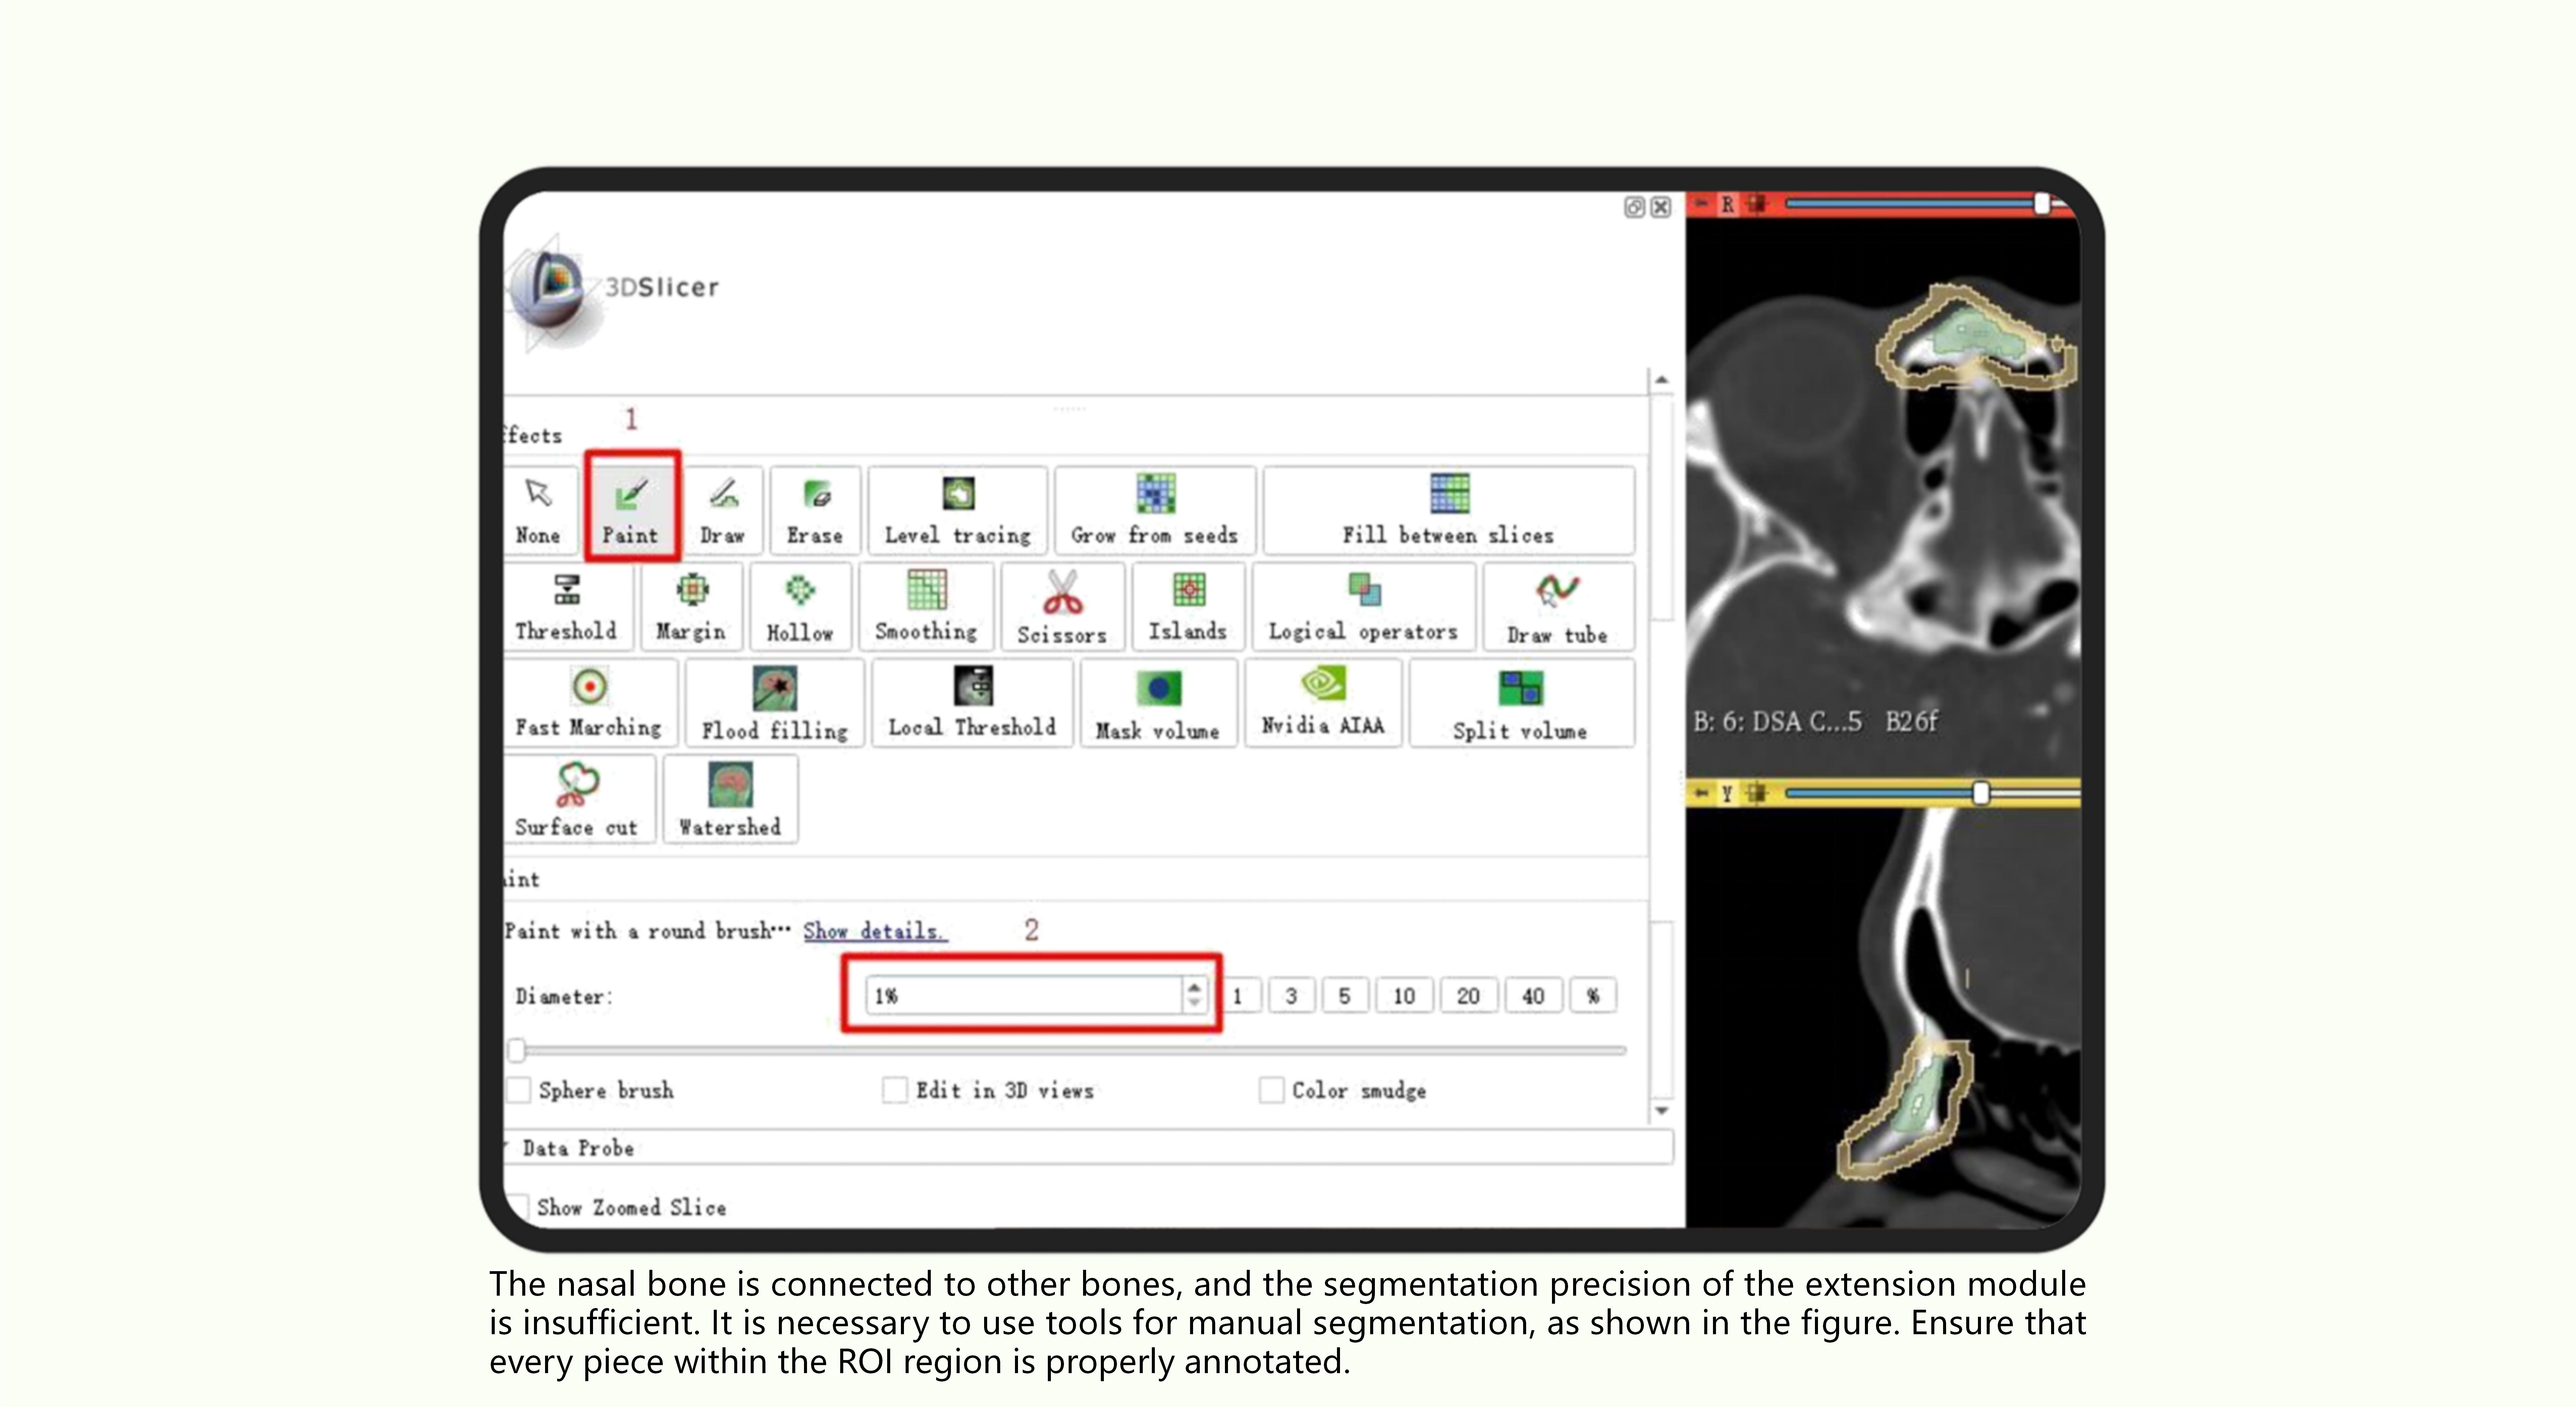The image size is (2576, 1407).
Task: Select the Flood filling effect
Action: (775, 703)
